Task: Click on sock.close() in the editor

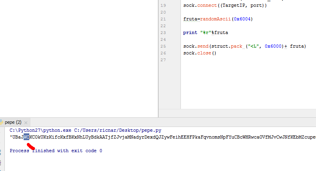Action: point(200,53)
